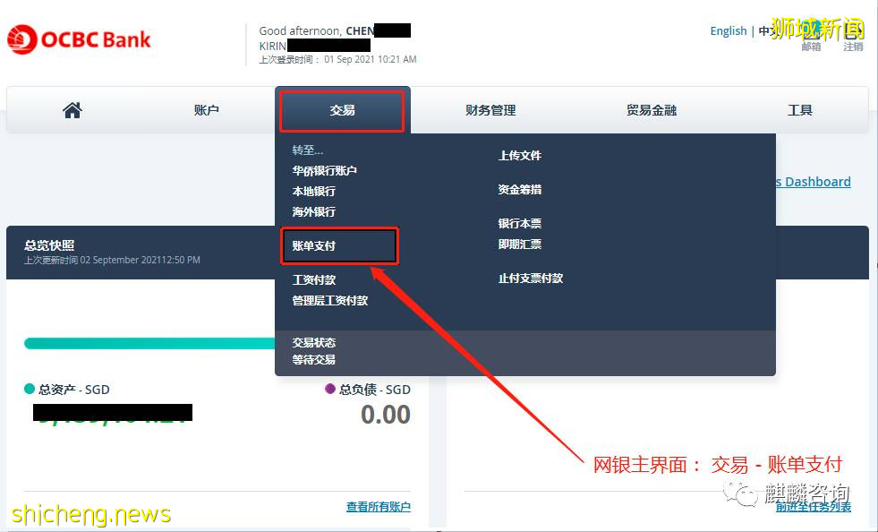Open the 账户 tab
Image resolution: width=878 pixels, height=532 pixels.
coord(207,108)
